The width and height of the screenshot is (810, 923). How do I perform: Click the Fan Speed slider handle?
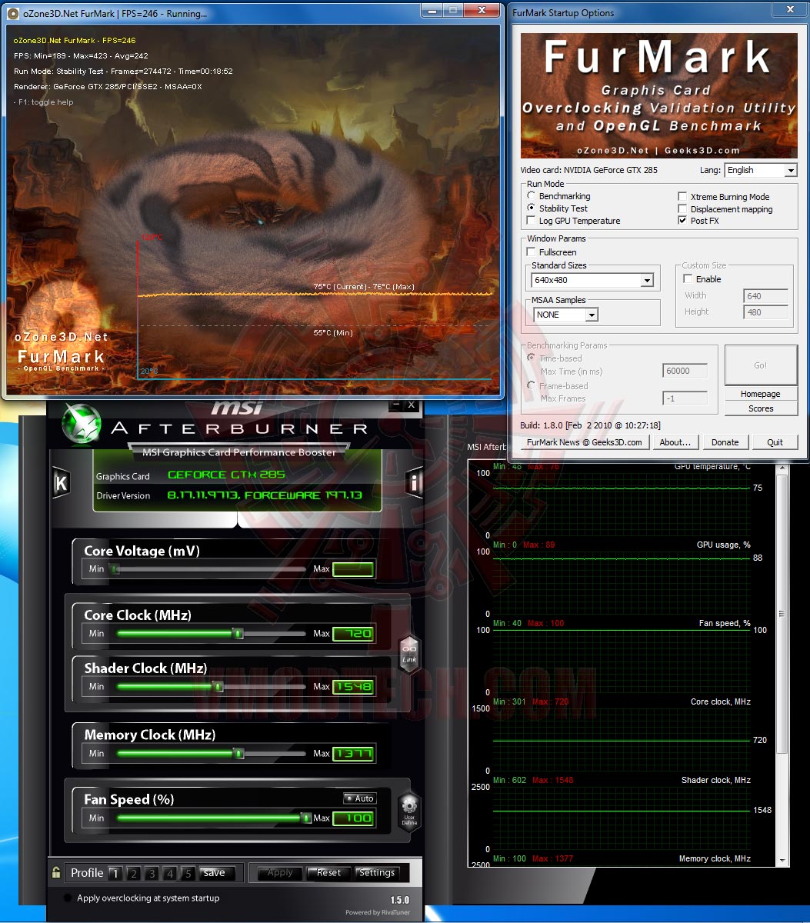306,818
